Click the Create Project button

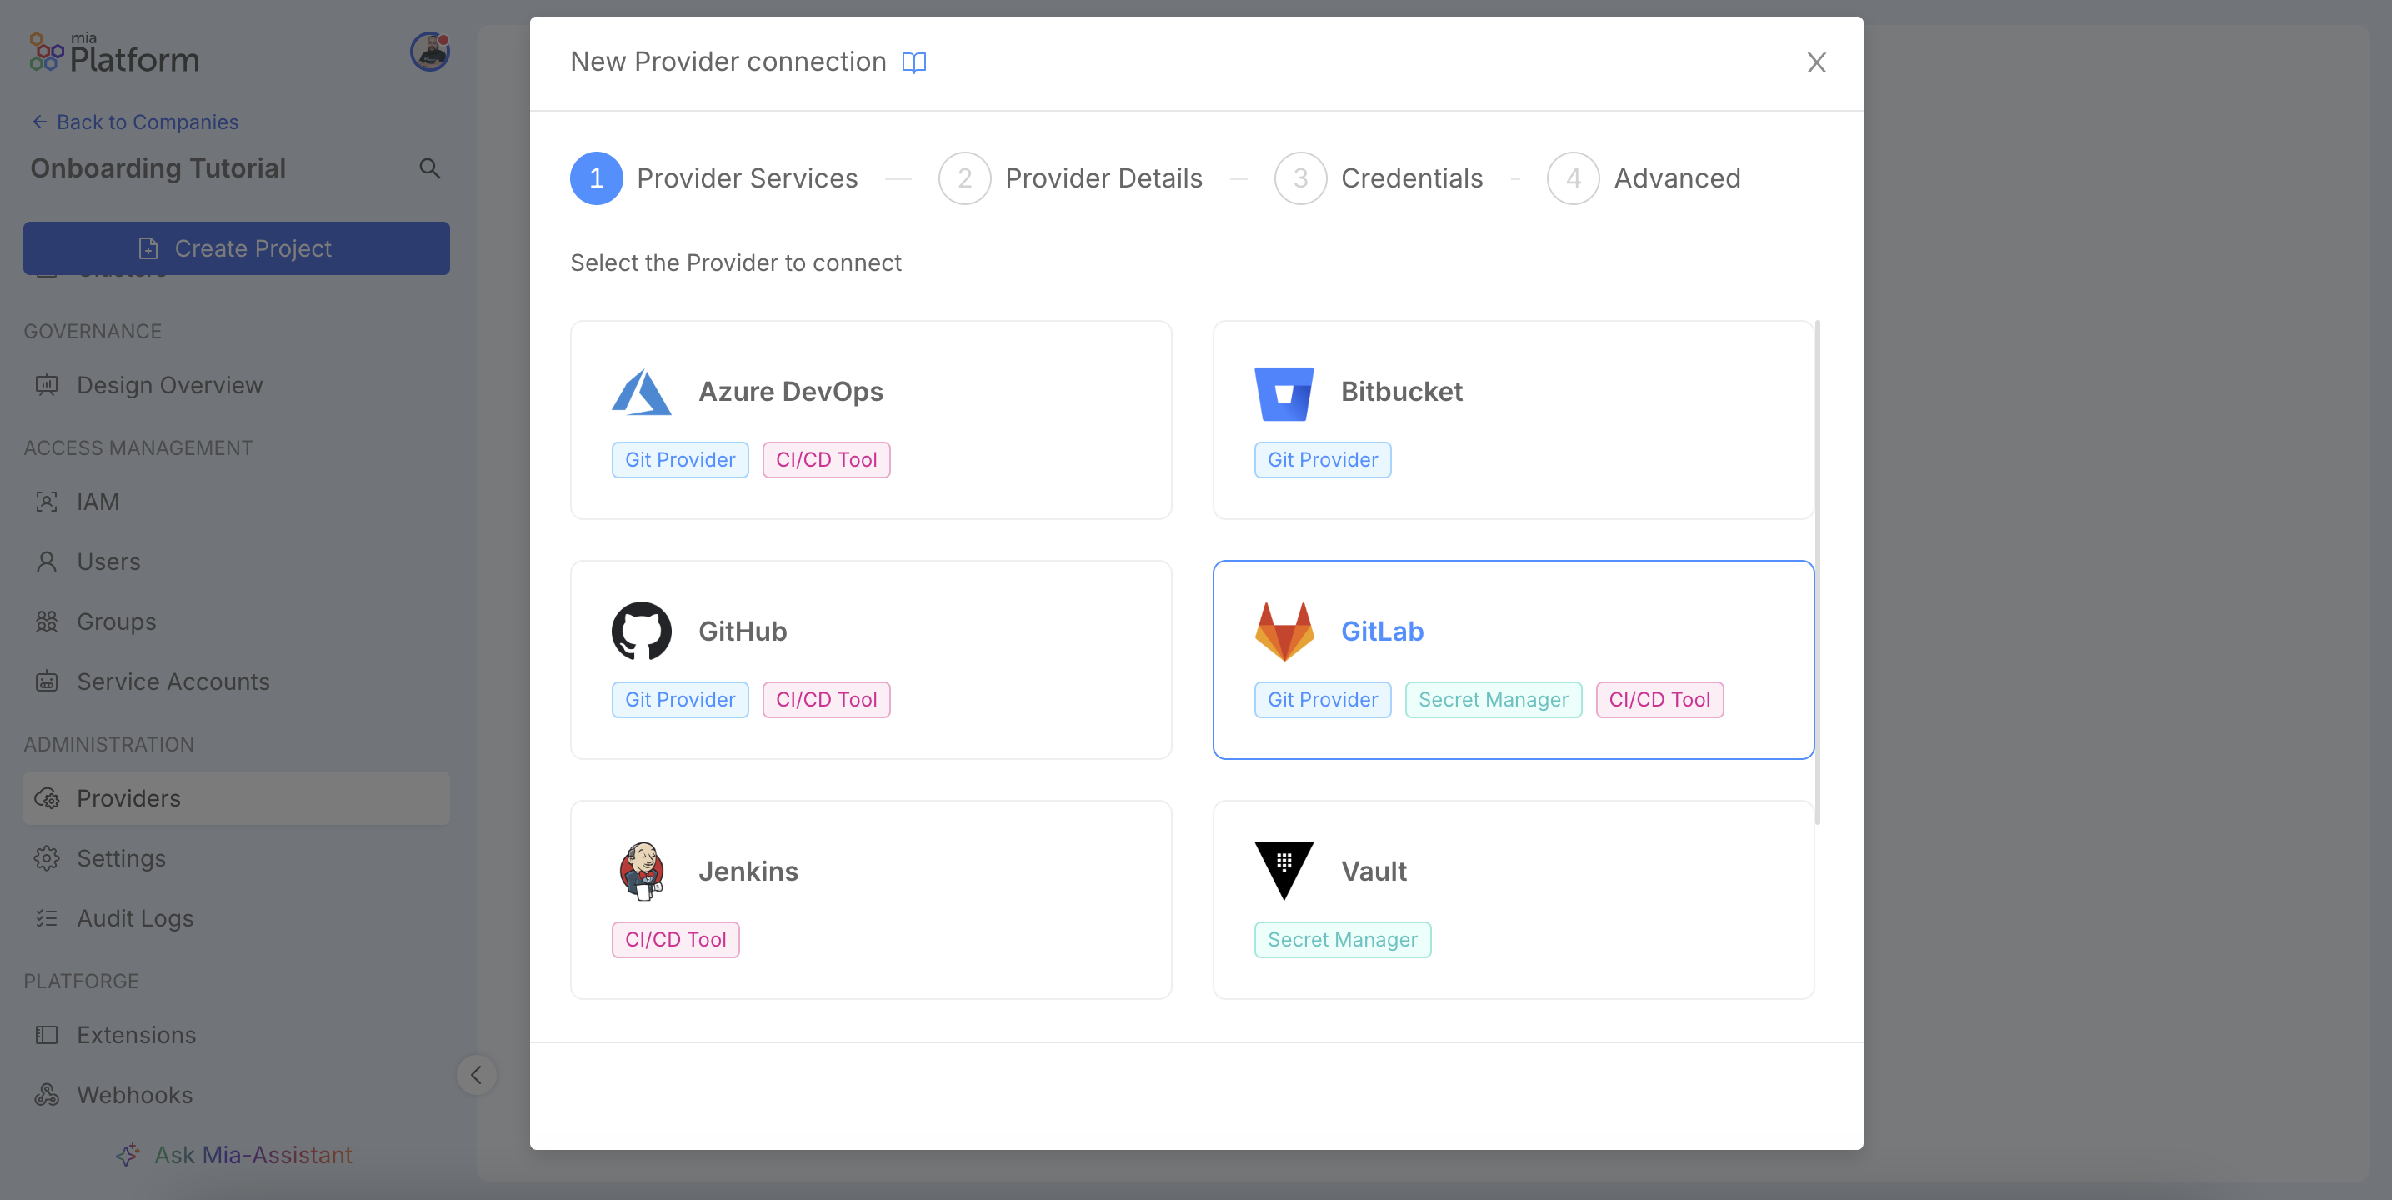point(237,248)
